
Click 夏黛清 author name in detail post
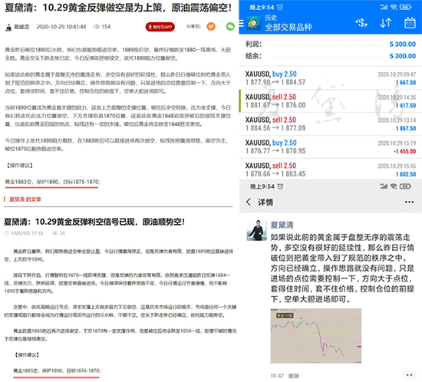(282, 225)
